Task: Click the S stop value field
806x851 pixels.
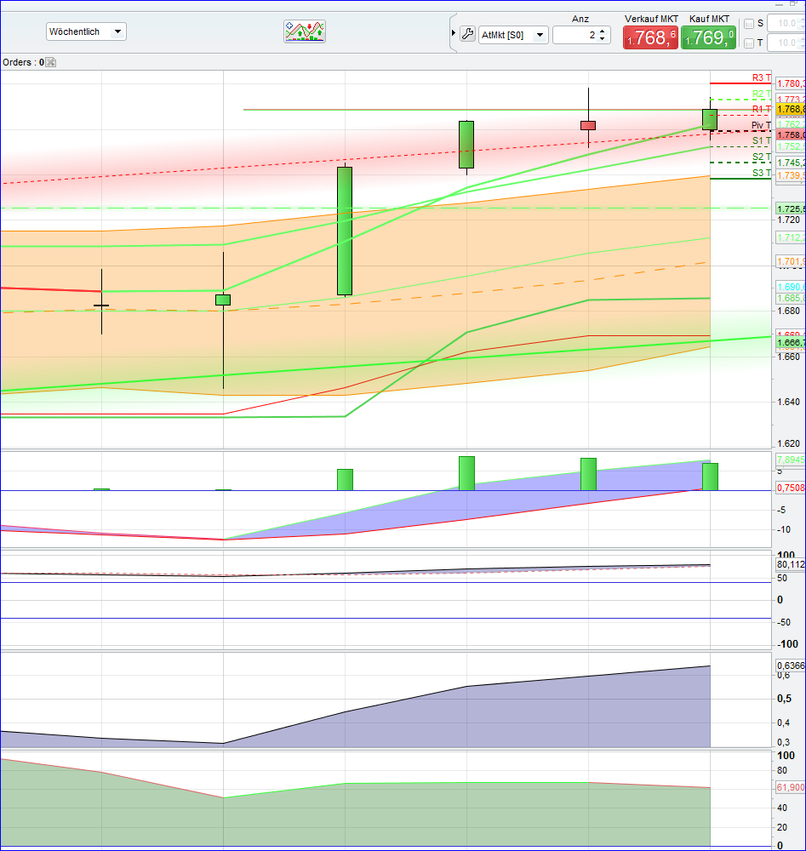Action: coord(786,23)
